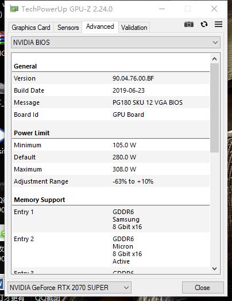The width and height of the screenshot is (232, 301).
Task: Select the Entry 2 row label
Action: coord(24,239)
